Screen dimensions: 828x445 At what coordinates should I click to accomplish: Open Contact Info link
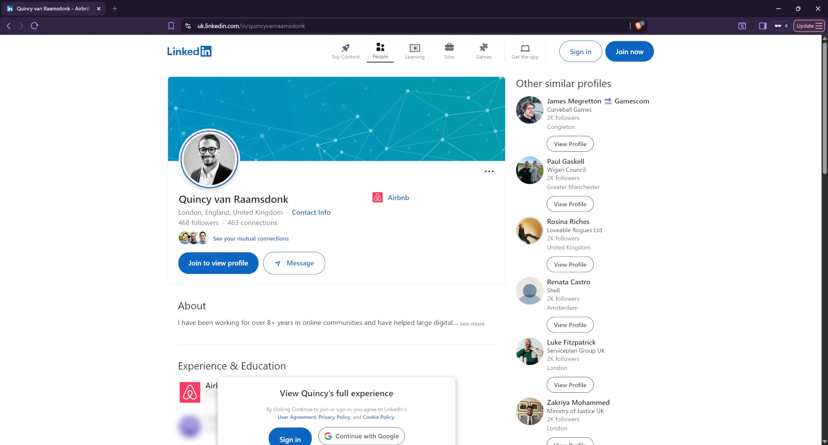[311, 212]
